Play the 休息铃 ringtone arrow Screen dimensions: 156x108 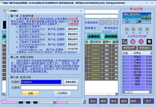pyautogui.click(x=124, y=69)
